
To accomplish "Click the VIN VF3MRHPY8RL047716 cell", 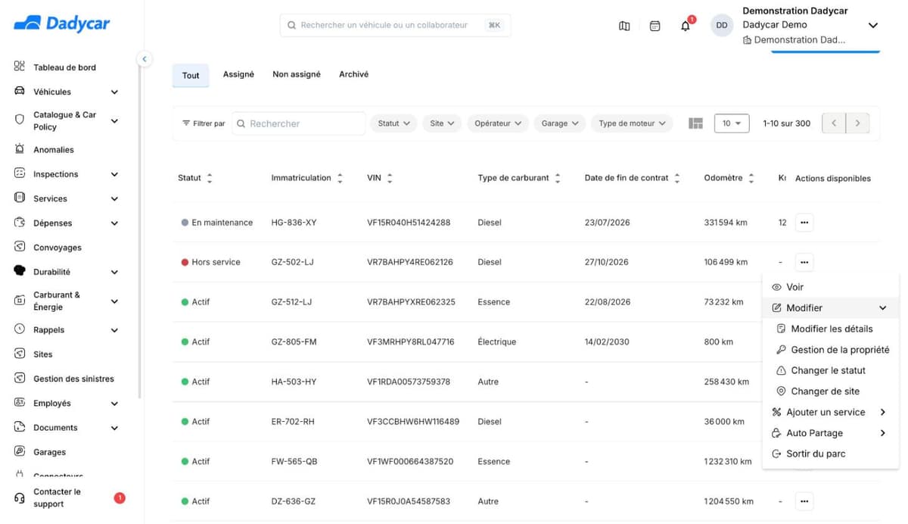I will coord(411,342).
